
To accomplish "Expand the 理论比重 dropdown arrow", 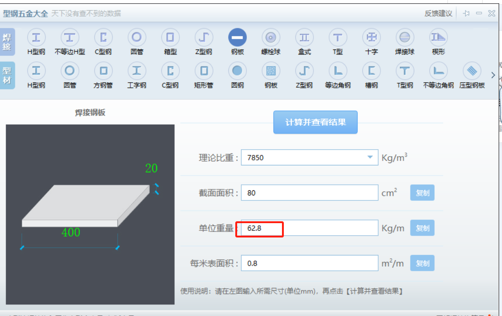I will pyautogui.click(x=370, y=158).
